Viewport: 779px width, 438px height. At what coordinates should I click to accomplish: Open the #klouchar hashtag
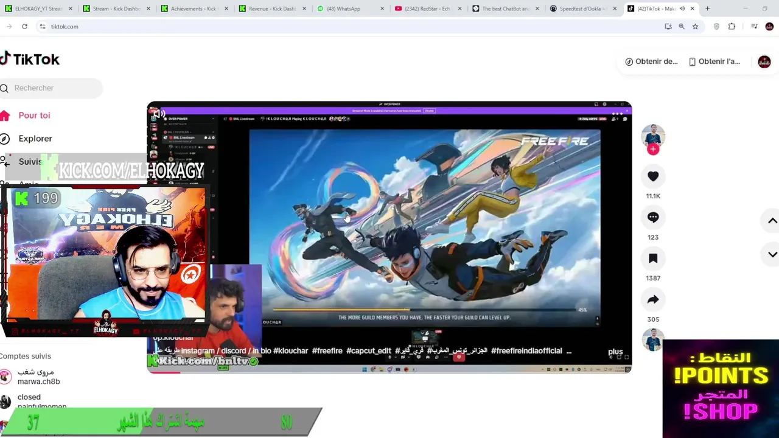(x=291, y=351)
